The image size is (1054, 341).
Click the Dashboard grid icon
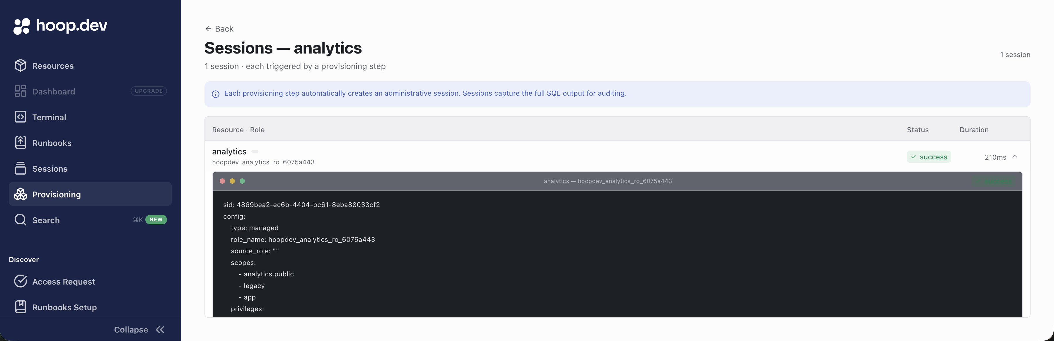point(21,91)
